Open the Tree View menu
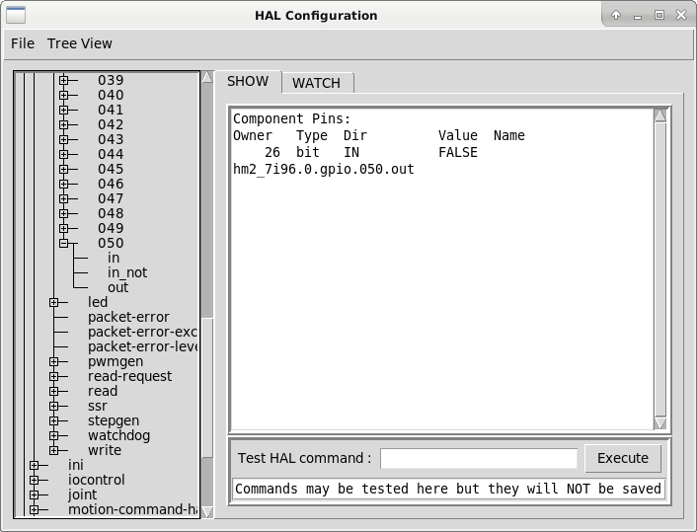This screenshot has width=697, height=532. (x=80, y=43)
